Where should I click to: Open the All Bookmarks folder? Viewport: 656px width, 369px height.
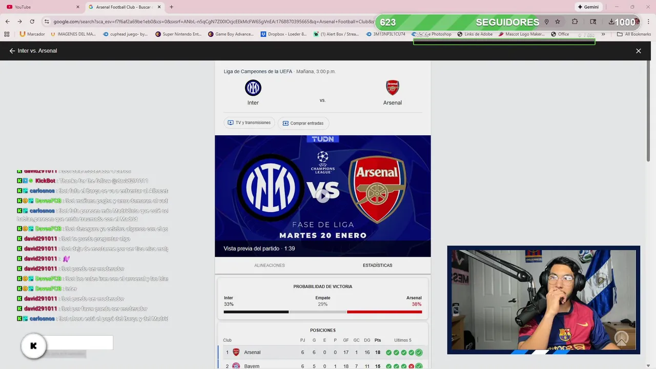pyautogui.click(x=634, y=34)
